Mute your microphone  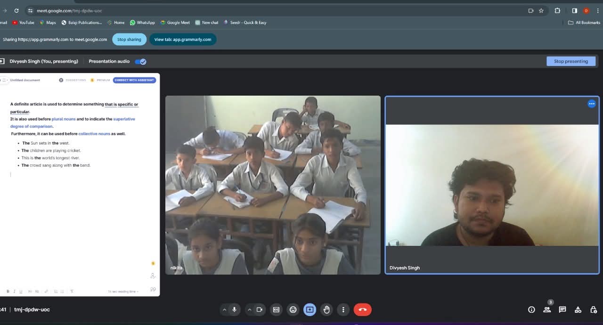[234, 309]
